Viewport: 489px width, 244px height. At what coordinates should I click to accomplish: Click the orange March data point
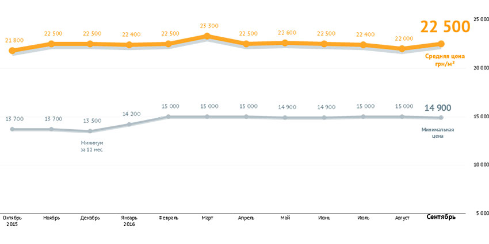(208, 36)
